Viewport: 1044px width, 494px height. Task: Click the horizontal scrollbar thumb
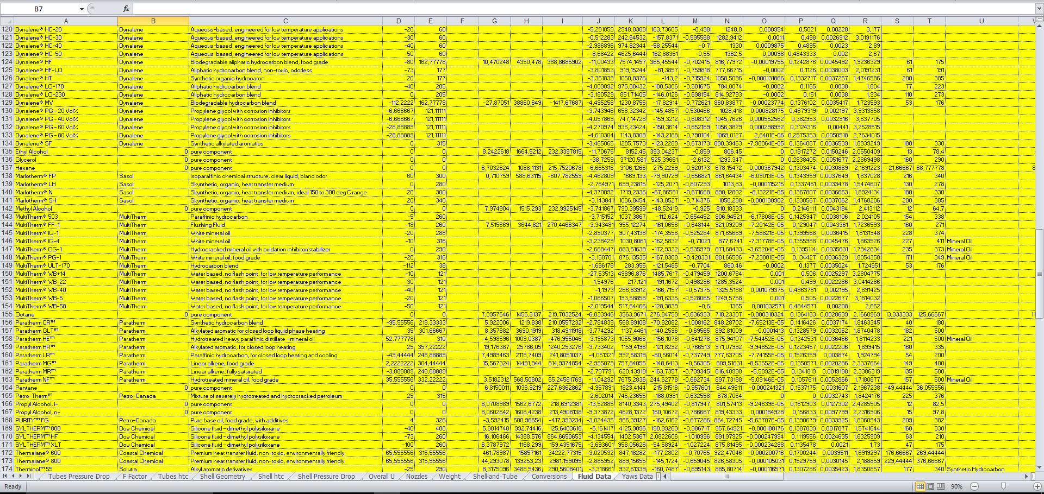[726, 477]
